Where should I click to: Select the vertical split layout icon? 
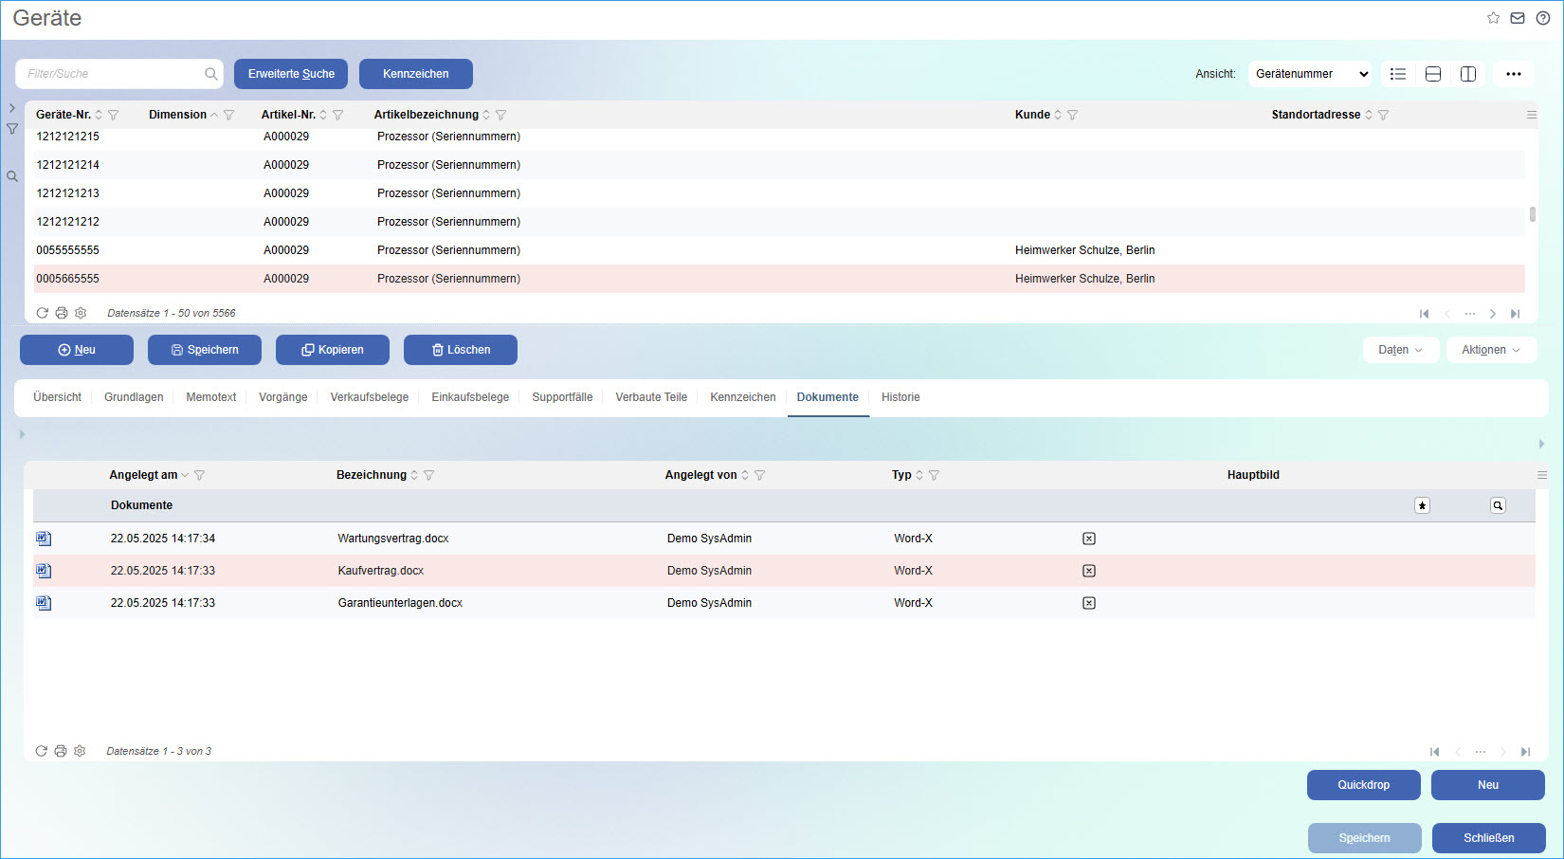point(1468,74)
